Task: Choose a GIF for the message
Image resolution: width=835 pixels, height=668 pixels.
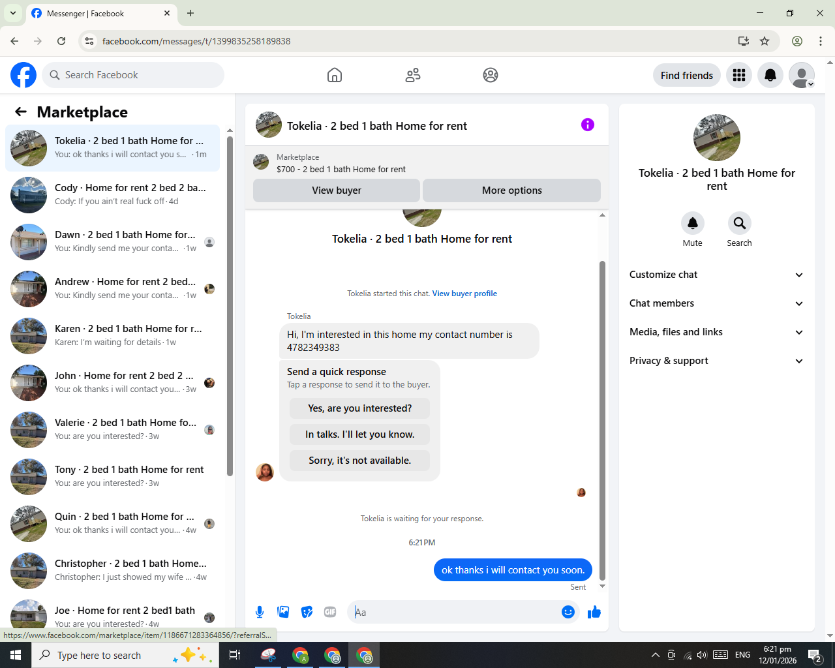Action: [x=330, y=612]
